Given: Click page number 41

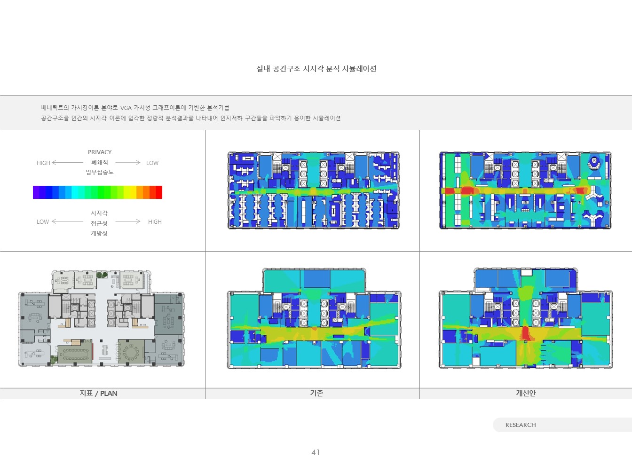Looking at the screenshot, I should [316, 452].
